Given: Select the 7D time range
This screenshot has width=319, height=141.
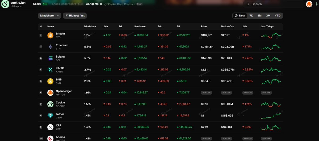Looking at the screenshot, I should (251, 16).
